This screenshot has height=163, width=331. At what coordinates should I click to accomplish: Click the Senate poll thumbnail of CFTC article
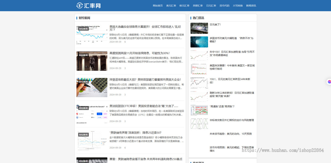92,114
